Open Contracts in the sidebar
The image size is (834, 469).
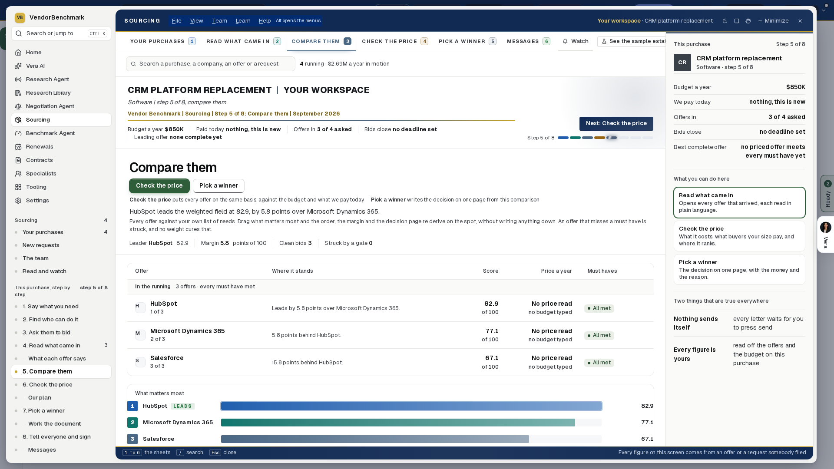[61, 160]
